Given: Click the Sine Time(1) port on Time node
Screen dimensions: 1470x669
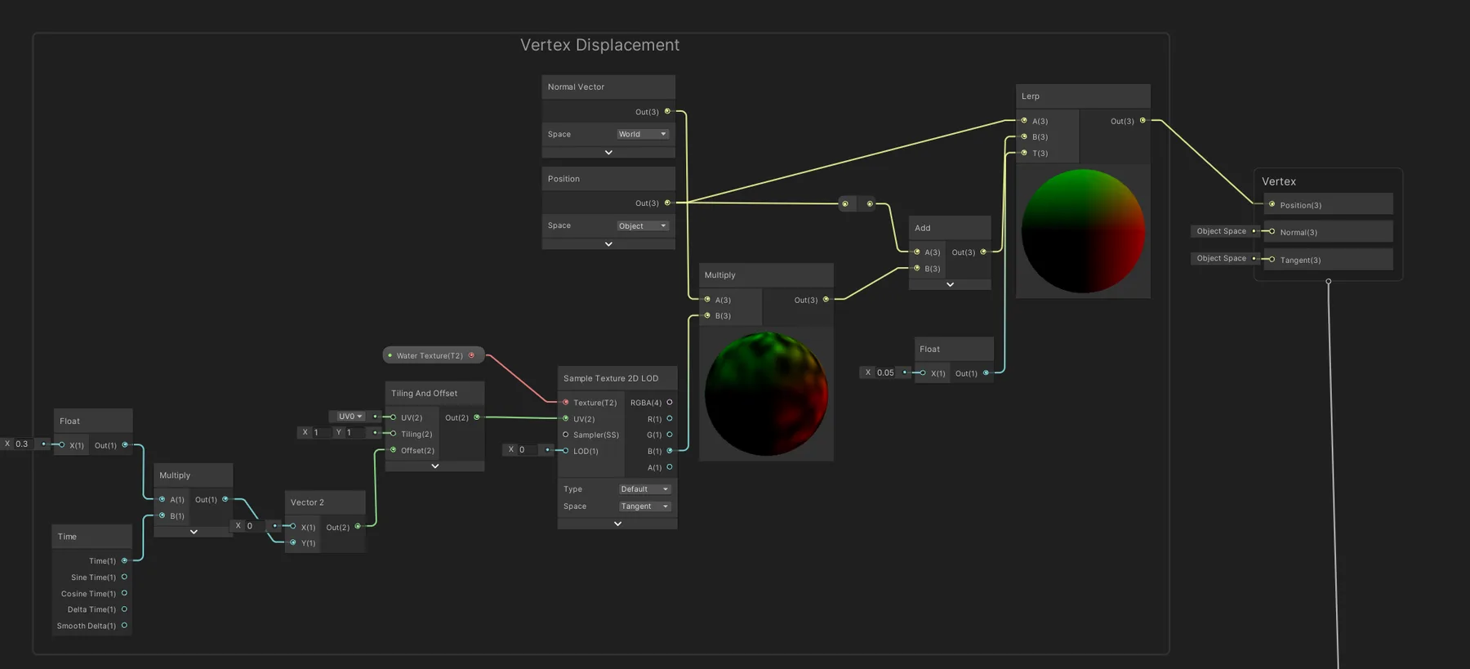Looking at the screenshot, I should pos(124,577).
